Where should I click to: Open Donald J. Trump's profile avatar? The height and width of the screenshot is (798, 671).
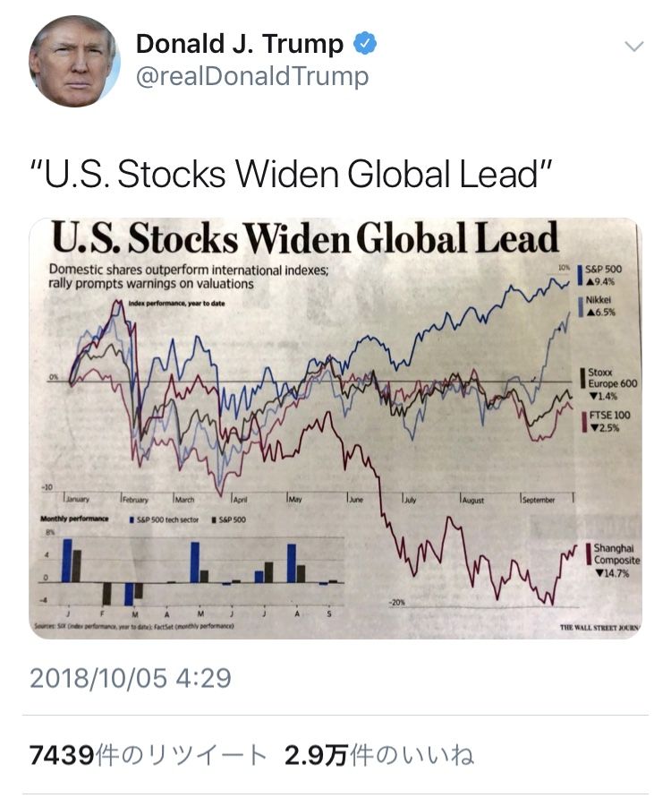74,61
